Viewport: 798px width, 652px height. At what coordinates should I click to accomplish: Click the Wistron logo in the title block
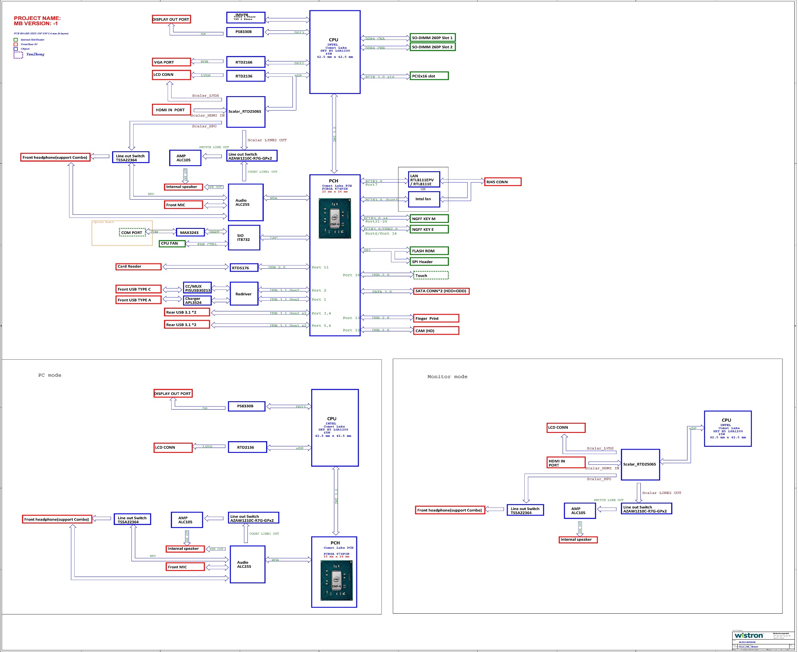click(x=749, y=636)
